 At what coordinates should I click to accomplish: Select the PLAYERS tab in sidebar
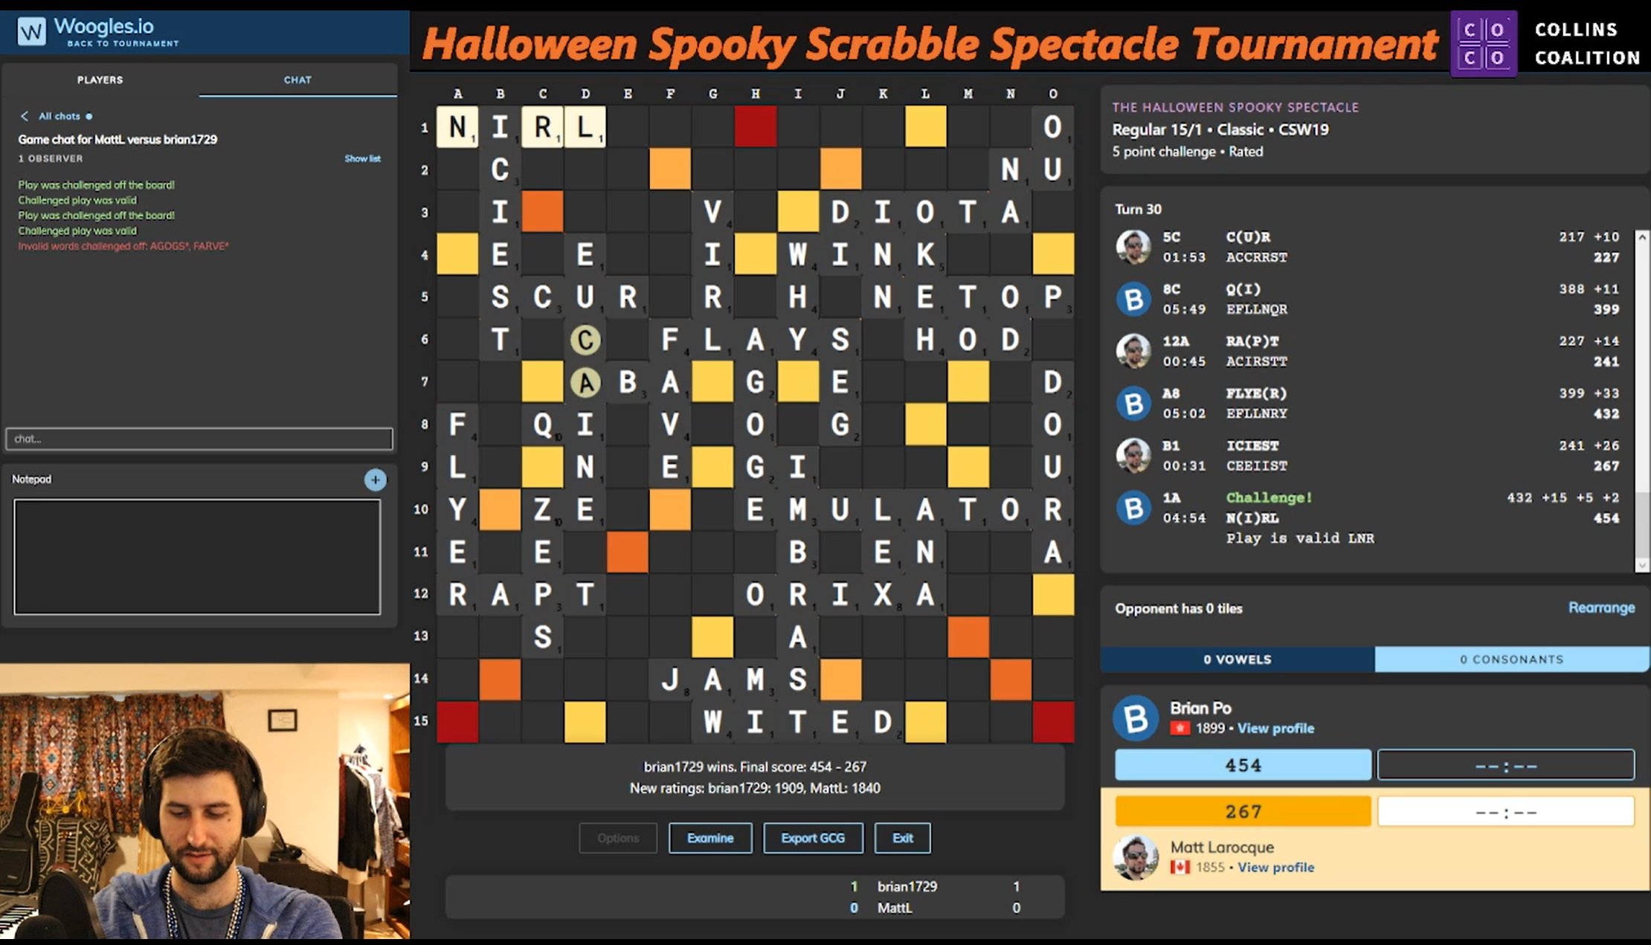tap(100, 78)
